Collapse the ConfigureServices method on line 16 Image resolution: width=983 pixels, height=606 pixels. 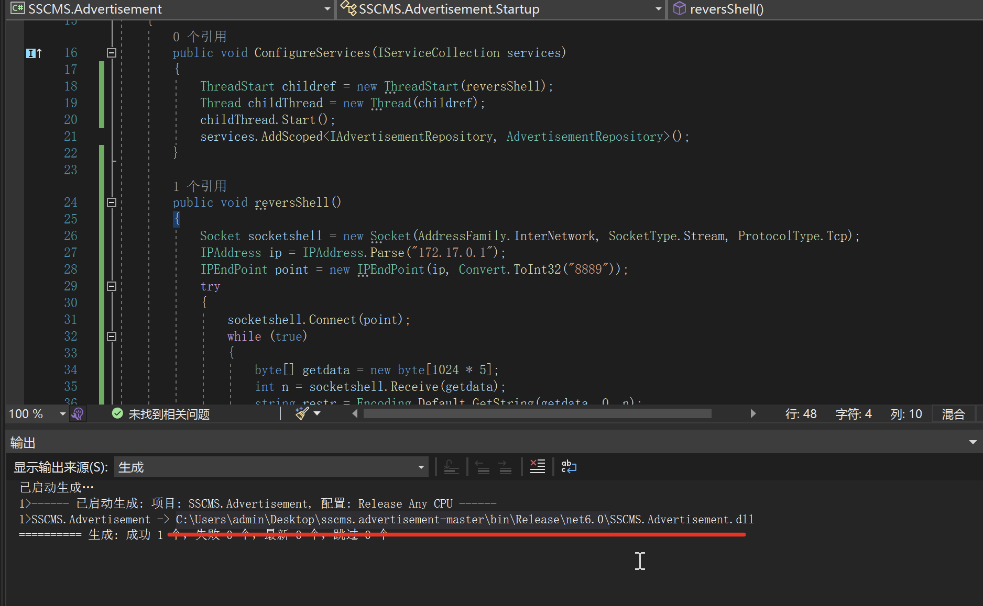[112, 53]
